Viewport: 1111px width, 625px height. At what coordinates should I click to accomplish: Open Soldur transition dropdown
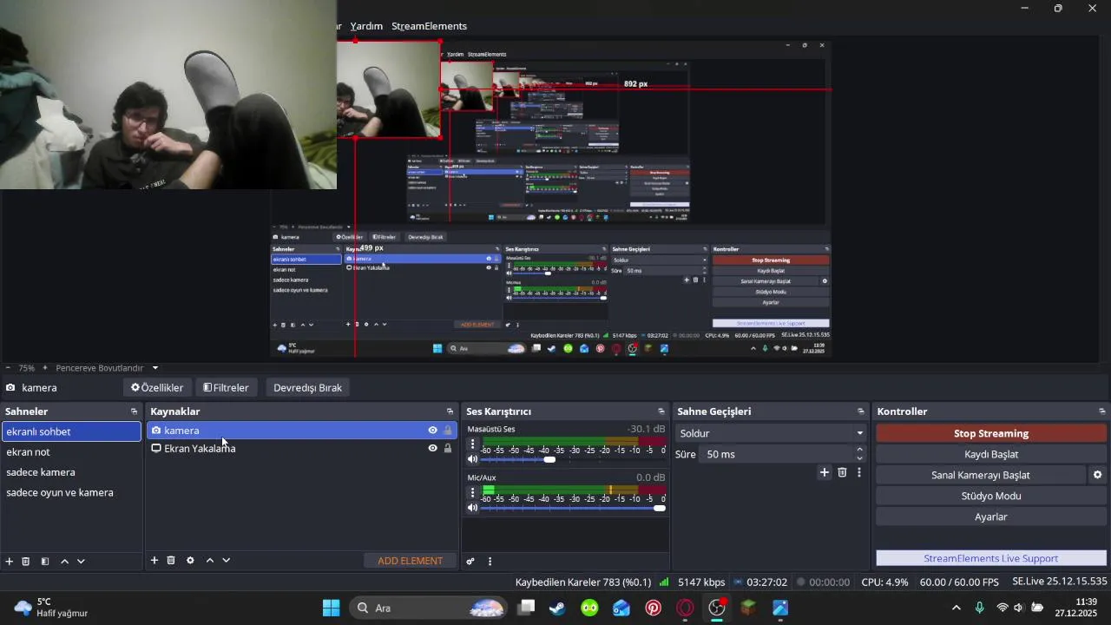pos(771,433)
